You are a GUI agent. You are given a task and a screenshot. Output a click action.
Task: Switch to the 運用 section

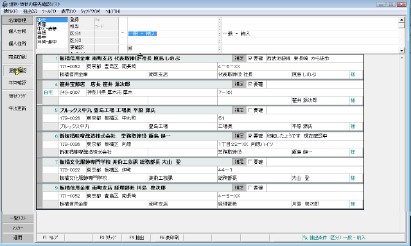point(18,238)
